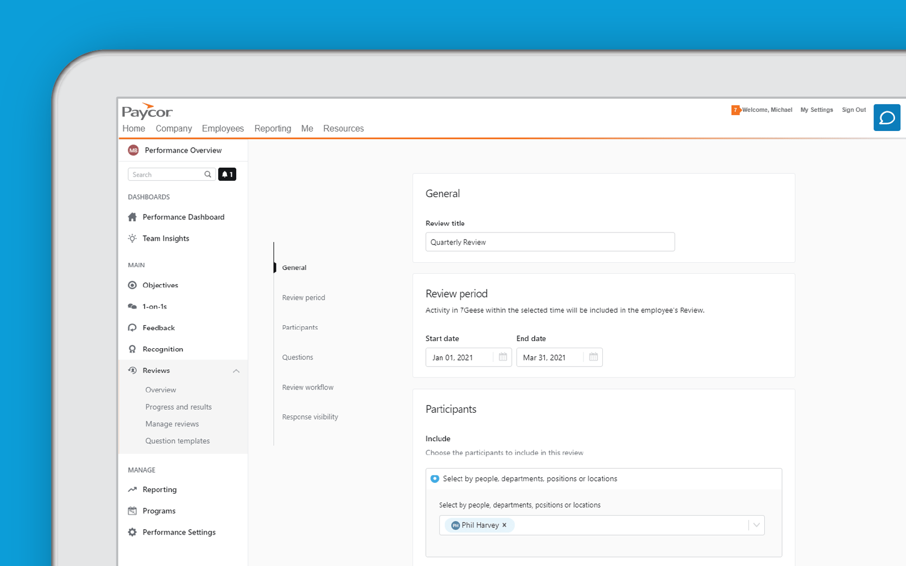Click the sidebar Search field
Screen dimensions: 906x566
(x=172, y=174)
